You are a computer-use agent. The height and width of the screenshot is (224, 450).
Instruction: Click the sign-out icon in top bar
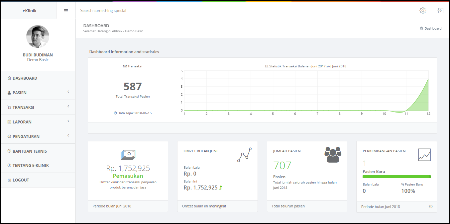click(440, 11)
